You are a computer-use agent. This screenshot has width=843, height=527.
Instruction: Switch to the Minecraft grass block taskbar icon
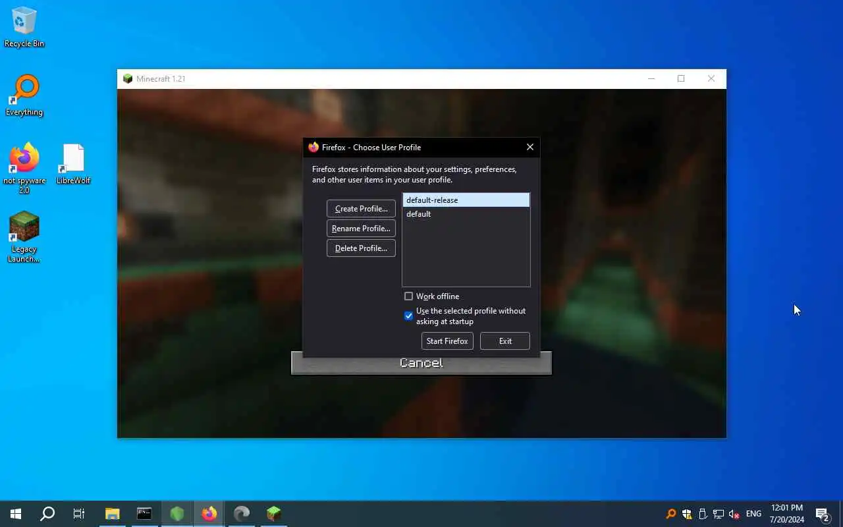[x=273, y=514]
